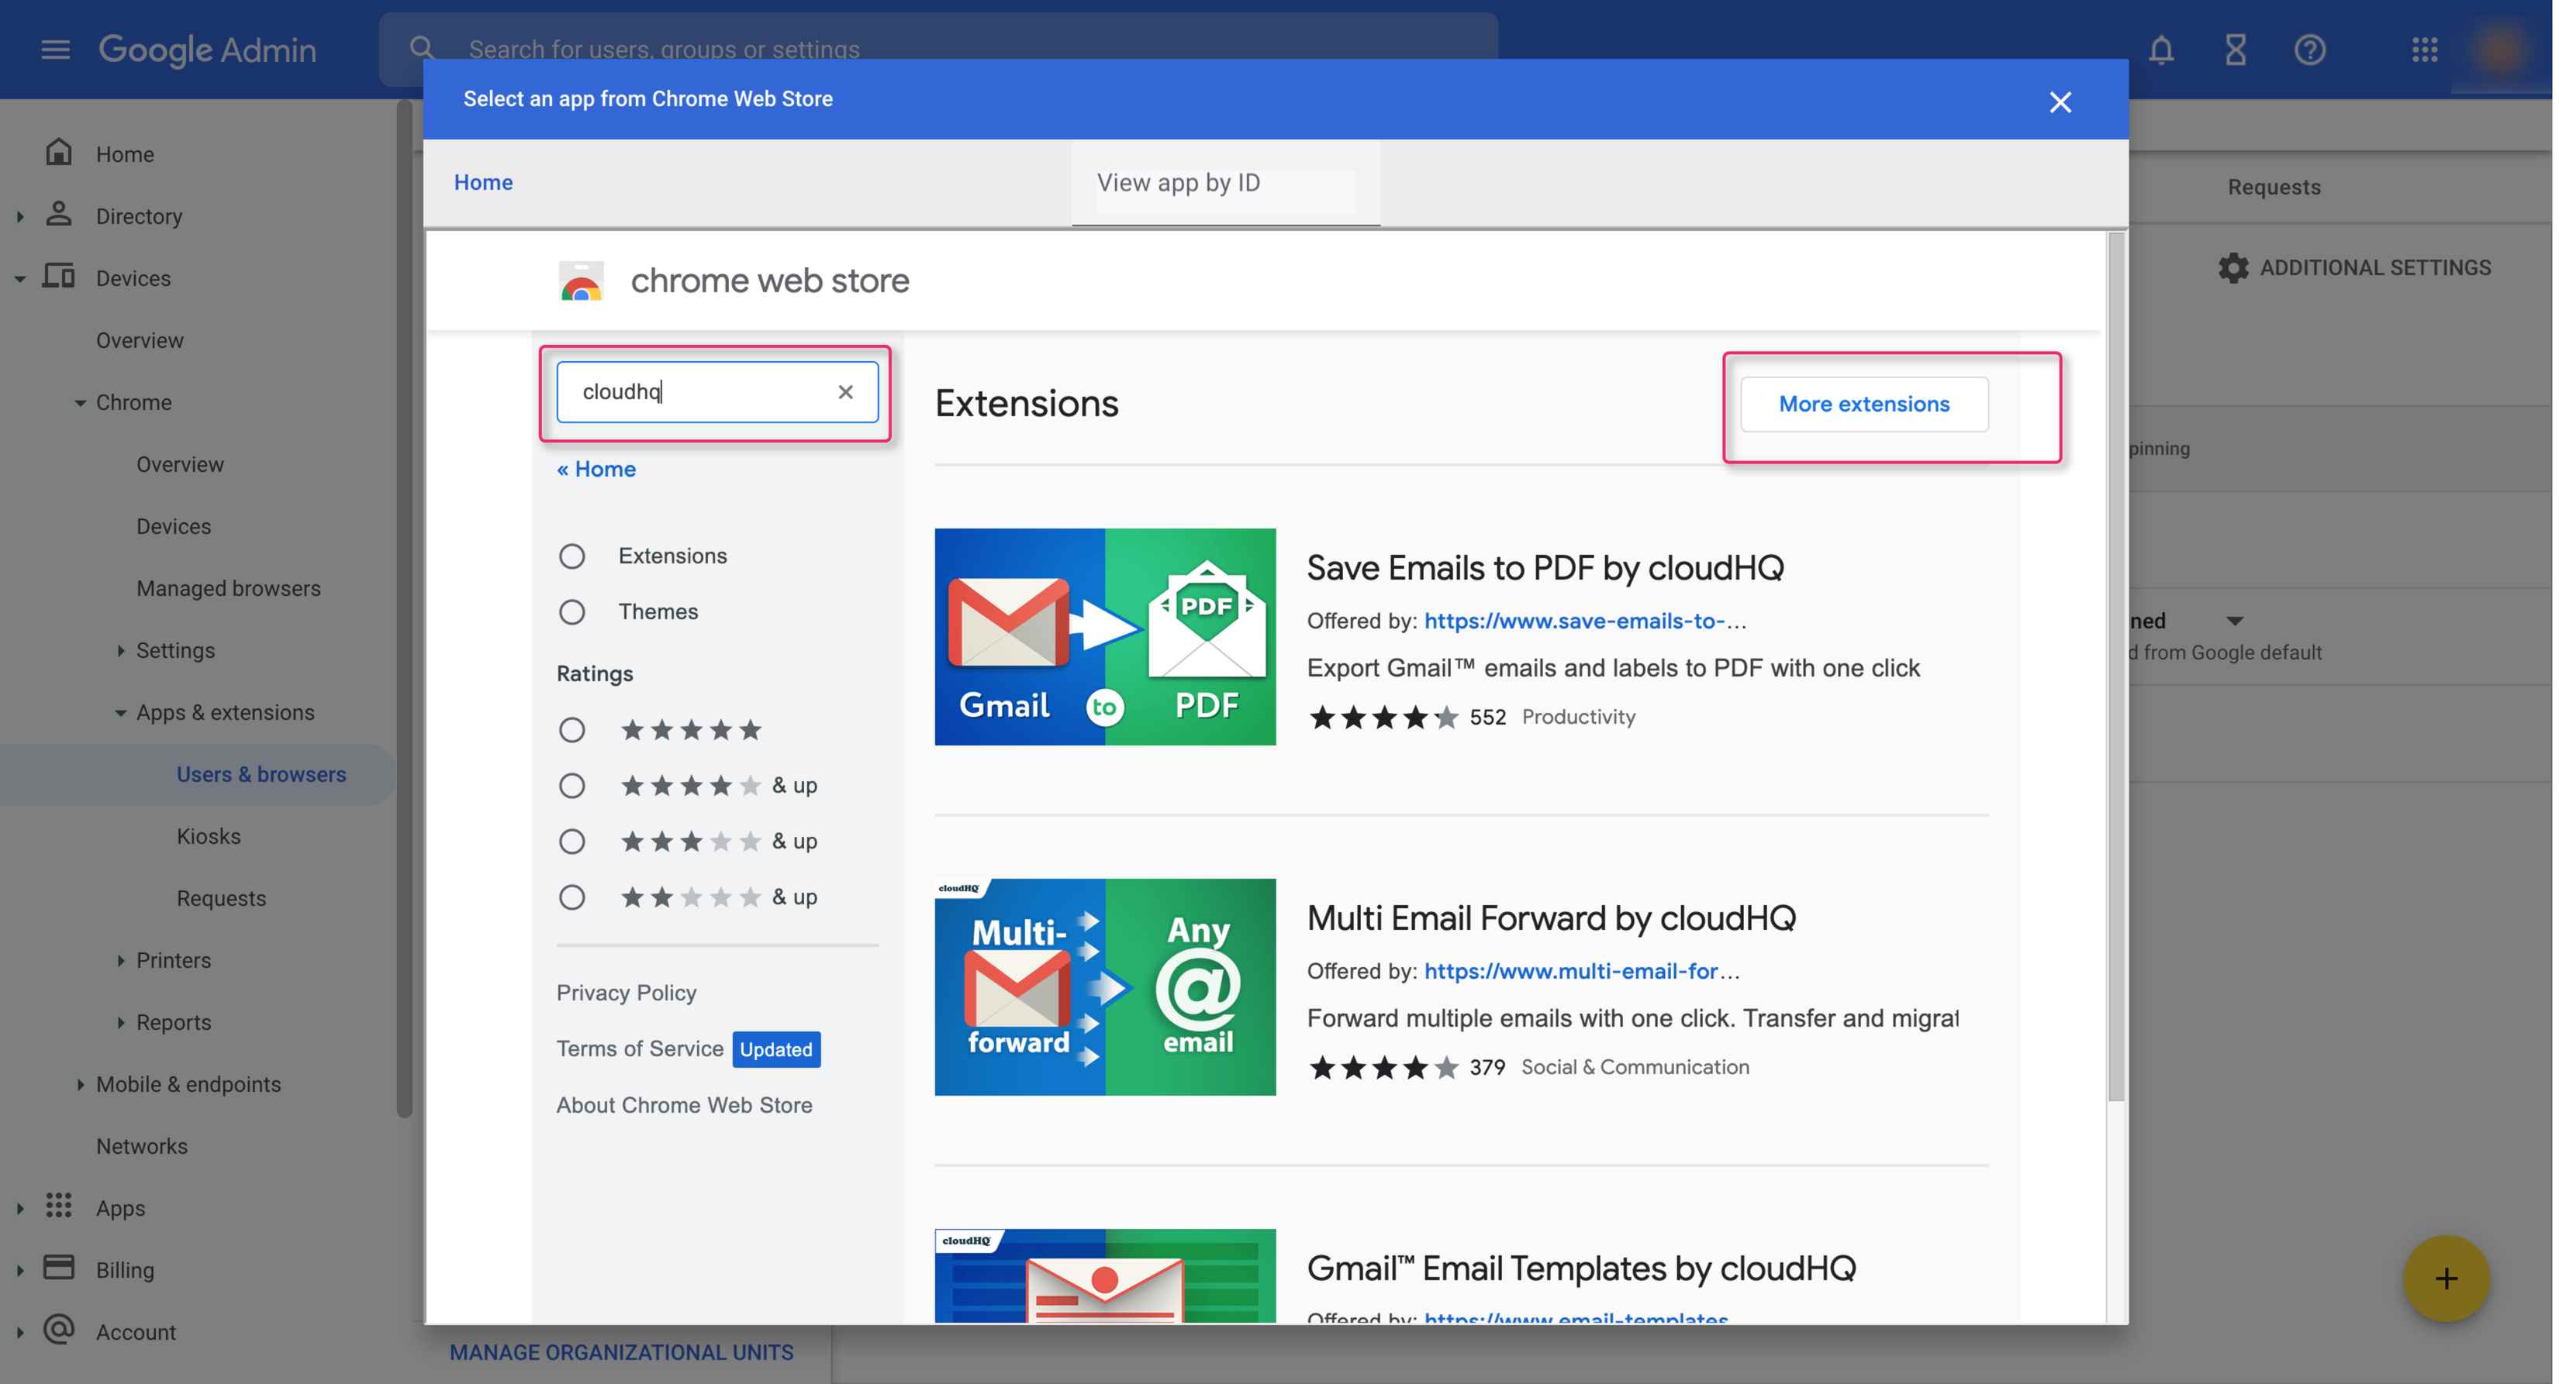Open Save Emails to PDF thumbnail
Screen dimensions: 2576x1384
(1105, 636)
